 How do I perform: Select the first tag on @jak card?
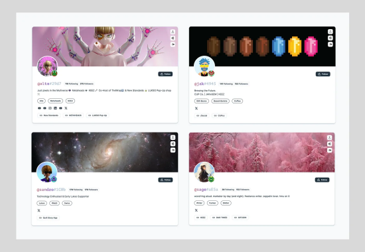point(202,101)
